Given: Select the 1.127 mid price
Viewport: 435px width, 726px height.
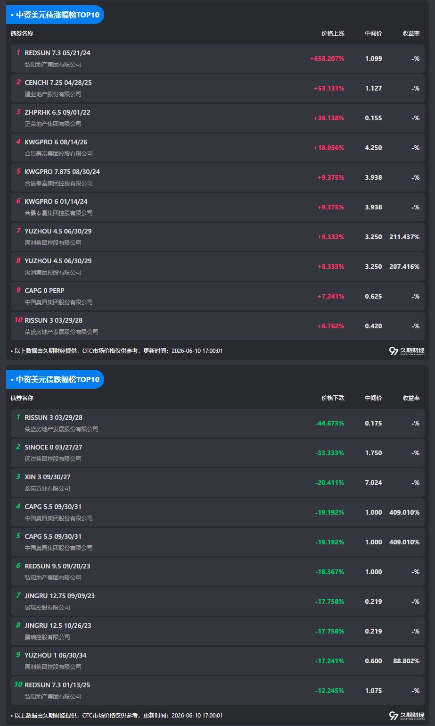Looking at the screenshot, I should pos(373,88).
